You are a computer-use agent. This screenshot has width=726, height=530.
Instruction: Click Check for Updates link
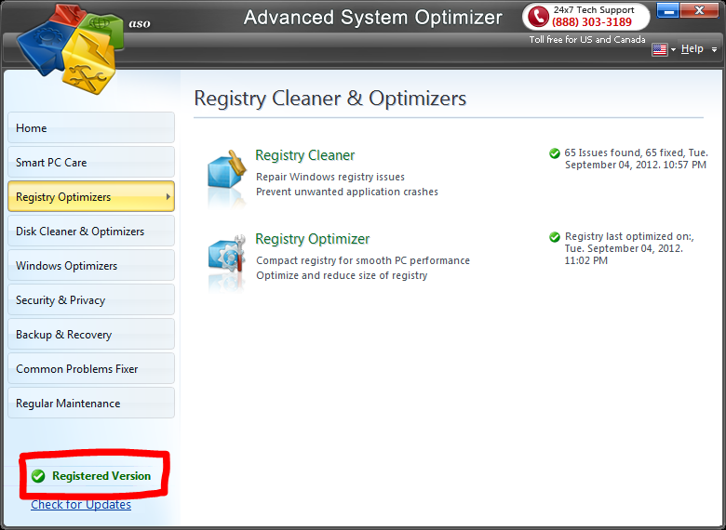pyautogui.click(x=81, y=505)
